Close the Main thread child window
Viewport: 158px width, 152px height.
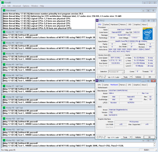(x=153, y=11)
